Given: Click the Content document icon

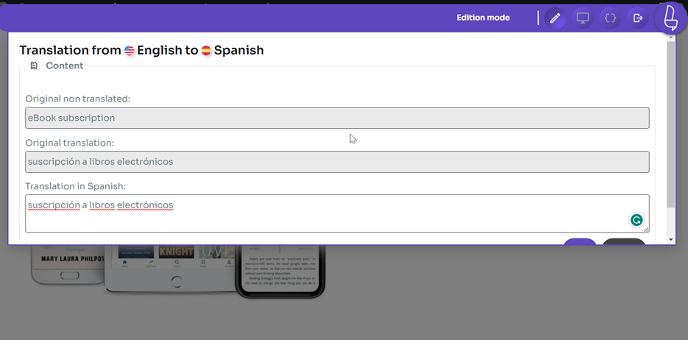Looking at the screenshot, I should tap(34, 65).
